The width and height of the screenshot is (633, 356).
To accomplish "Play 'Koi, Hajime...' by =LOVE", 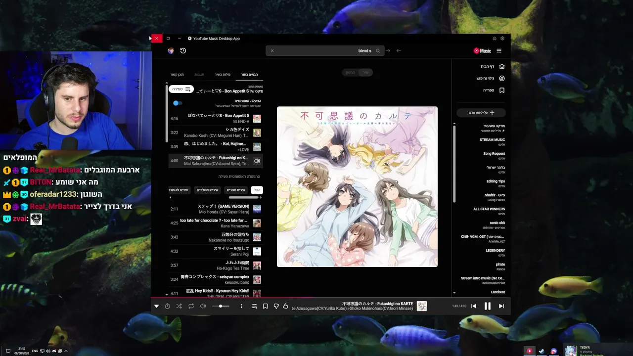I will [x=216, y=146].
